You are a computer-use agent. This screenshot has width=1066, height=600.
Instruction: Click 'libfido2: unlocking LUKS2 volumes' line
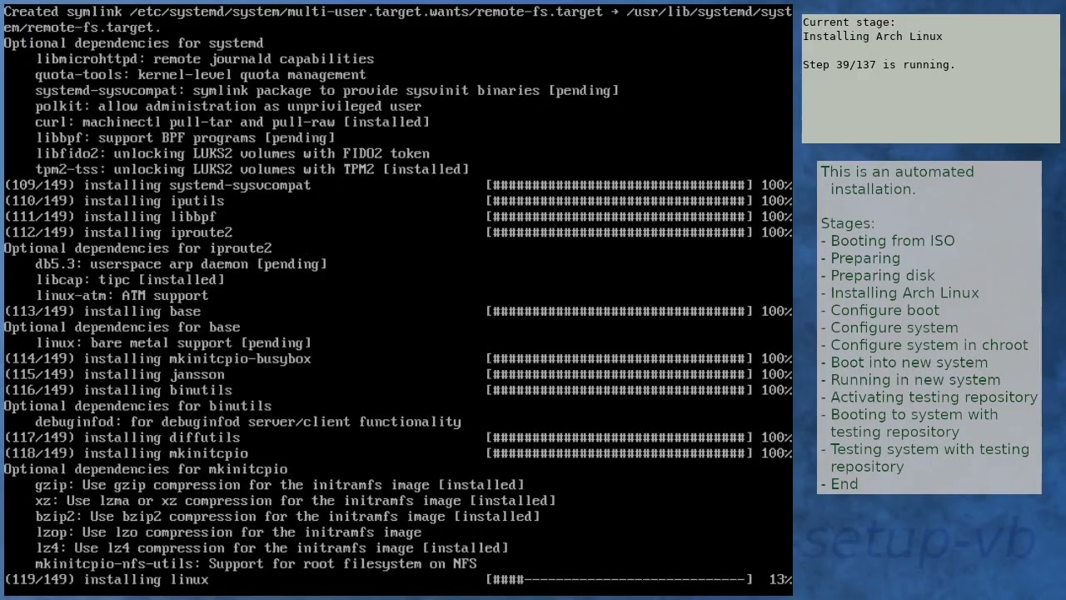[x=232, y=153]
